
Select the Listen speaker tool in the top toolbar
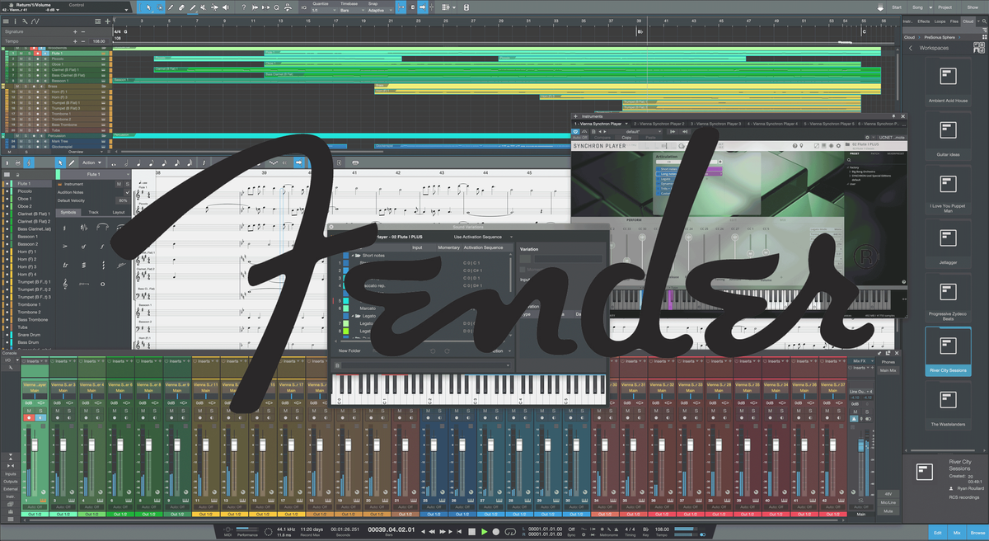pyautogui.click(x=226, y=7)
